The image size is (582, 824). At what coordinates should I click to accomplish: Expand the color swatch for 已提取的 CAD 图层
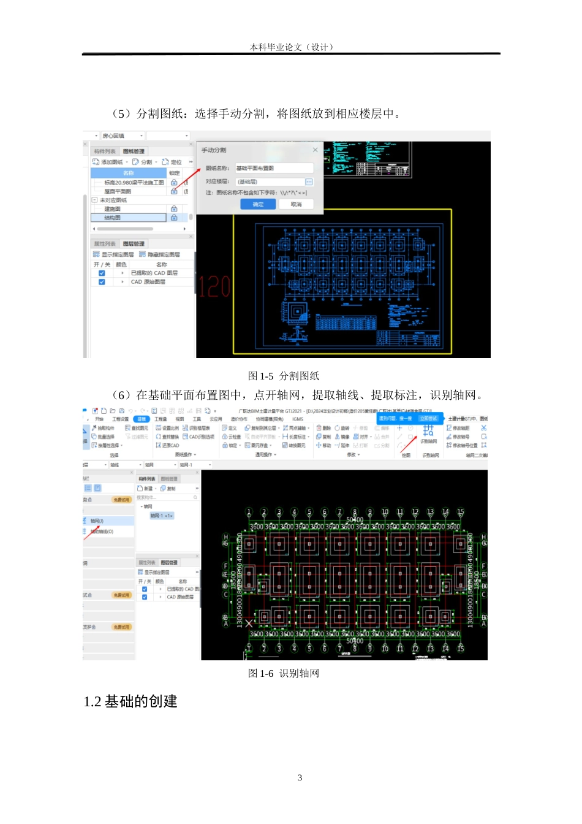(123, 272)
